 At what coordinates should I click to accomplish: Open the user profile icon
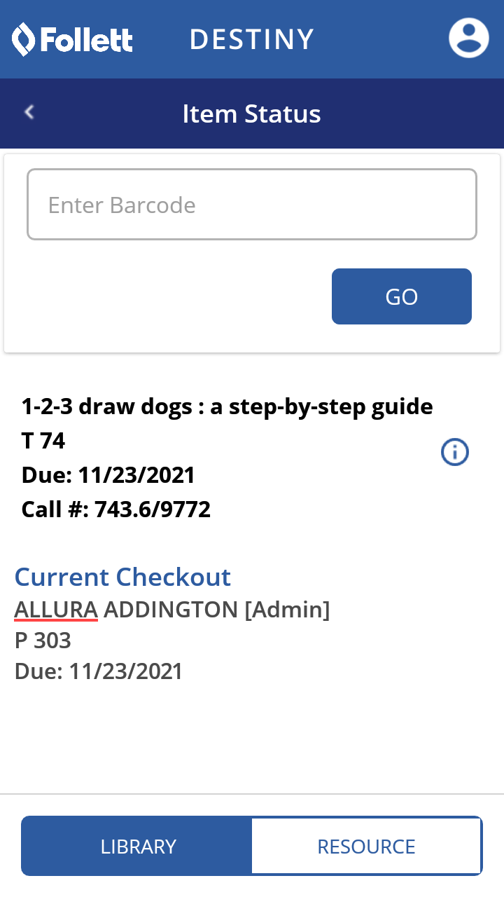click(468, 38)
